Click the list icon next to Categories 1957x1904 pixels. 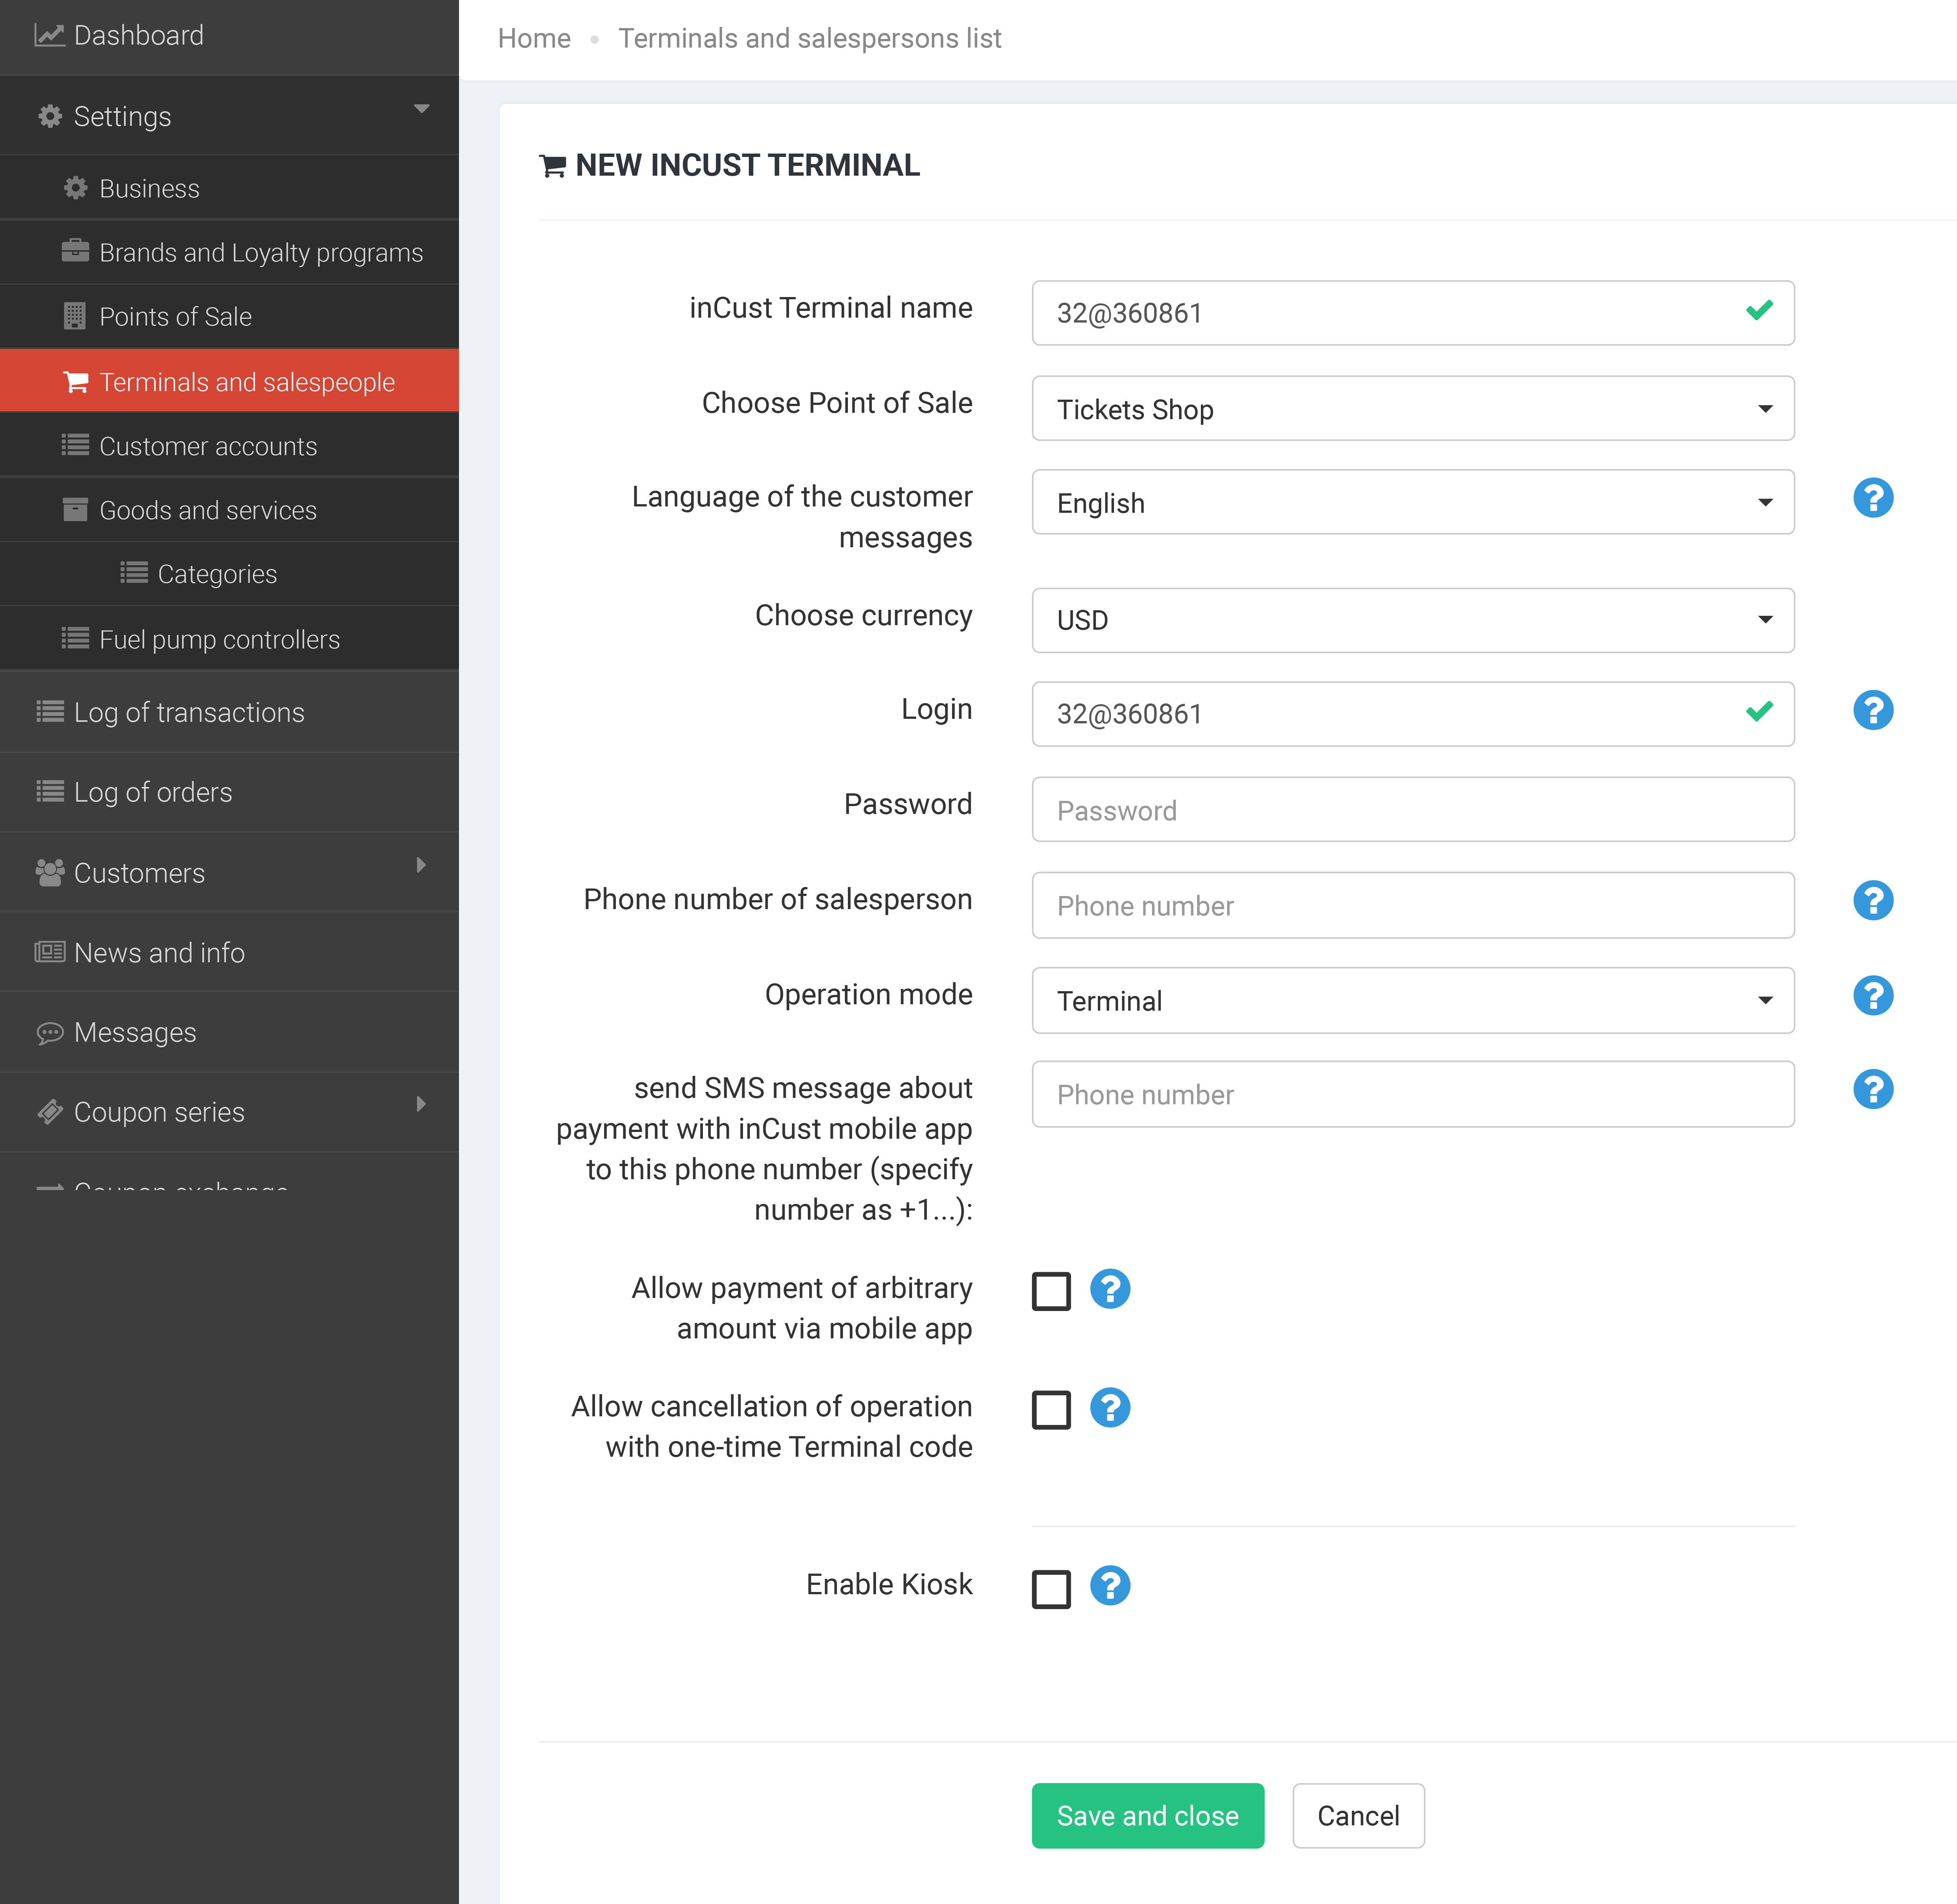pos(134,573)
